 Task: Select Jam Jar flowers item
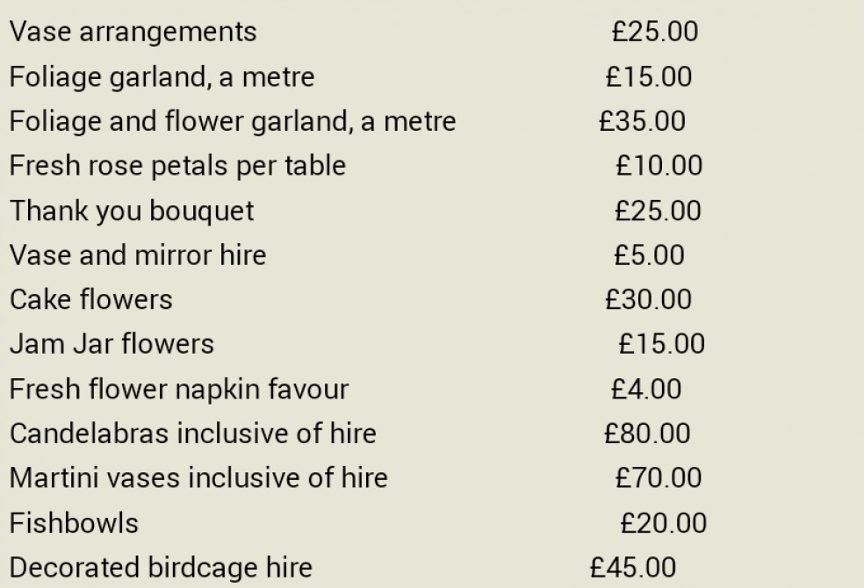(x=112, y=345)
